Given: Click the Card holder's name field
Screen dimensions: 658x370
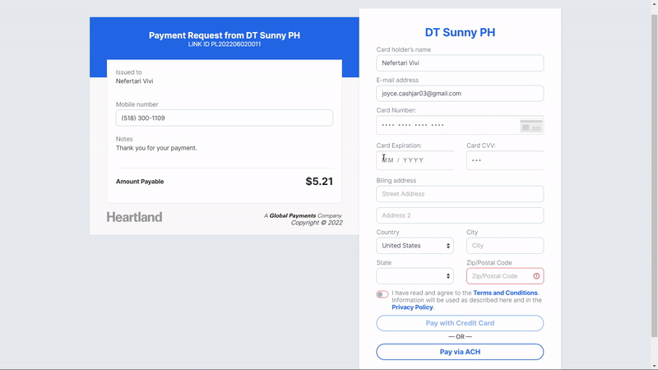Looking at the screenshot, I should tap(460, 63).
